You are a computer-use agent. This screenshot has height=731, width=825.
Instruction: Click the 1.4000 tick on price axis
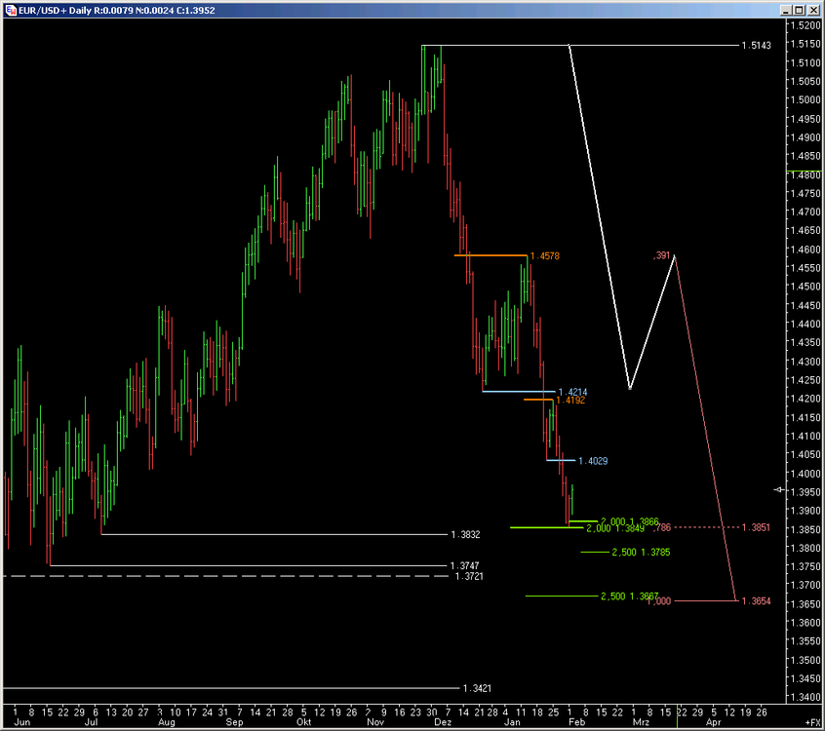tap(805, 474)
